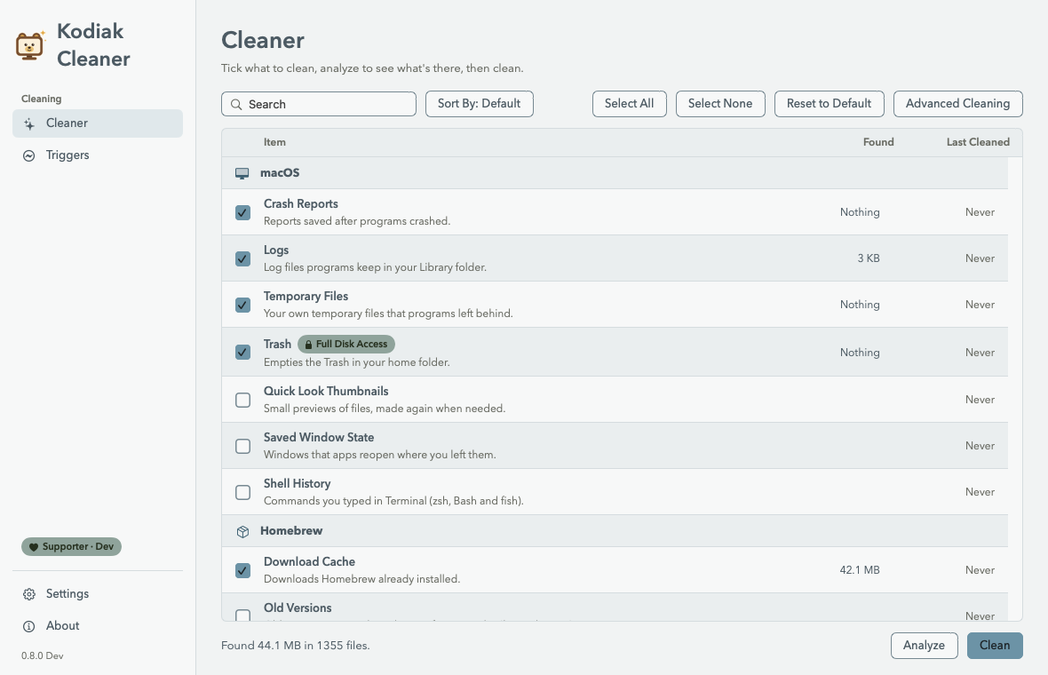Click the heart icon in Supporter badge
Image resolution: width=1048 pixels, height=675 pixels.
[x=34, y=547]
